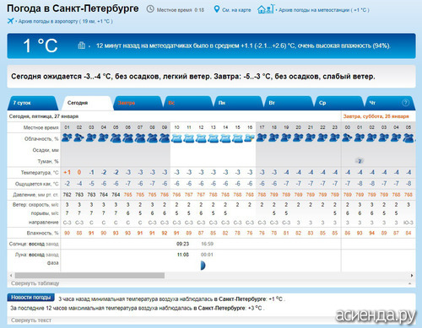
Task: Click the +1 temperature at 01:00
Action: 67,172
